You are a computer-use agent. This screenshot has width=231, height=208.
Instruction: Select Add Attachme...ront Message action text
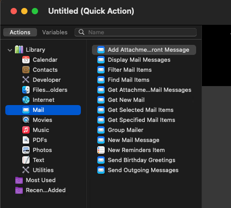point(149,50)
